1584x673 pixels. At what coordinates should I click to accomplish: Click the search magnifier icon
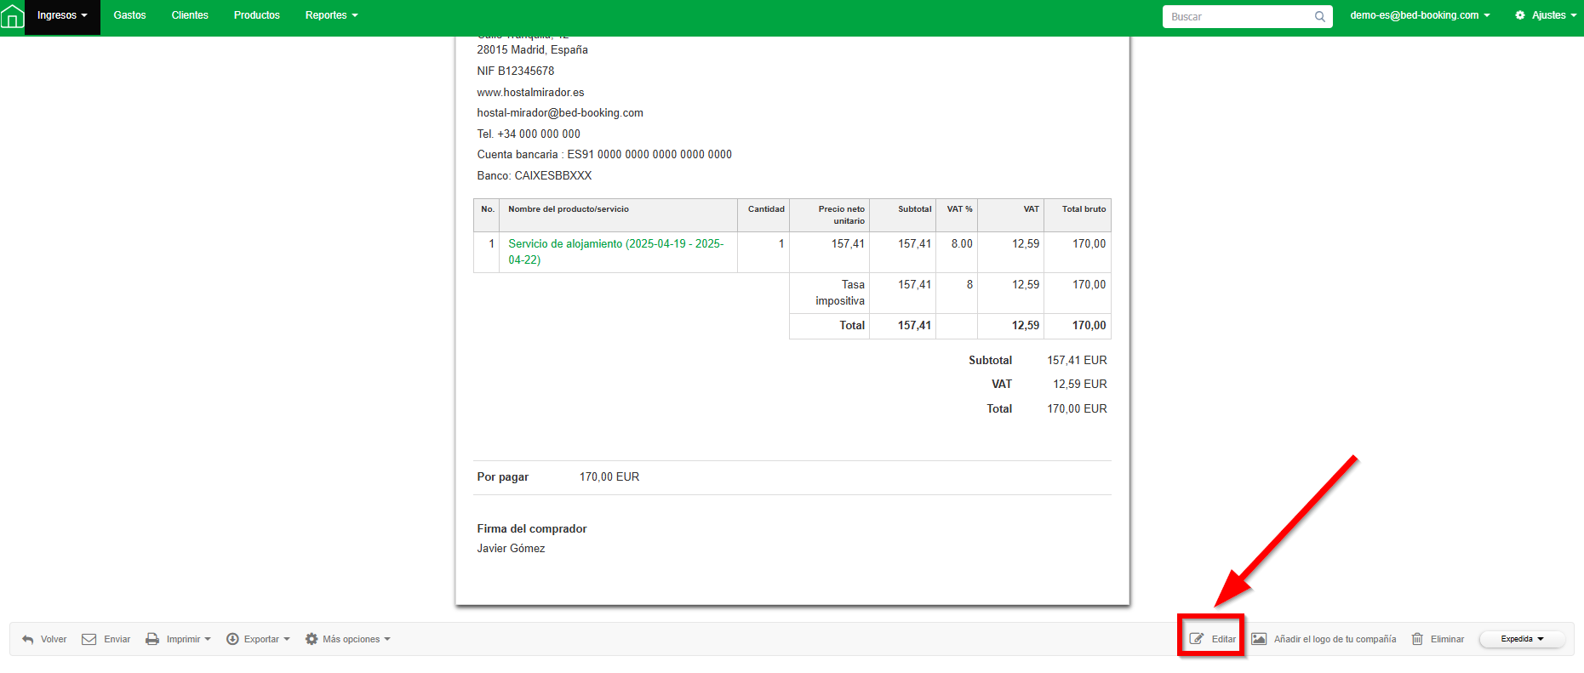tap(1319, 17)
